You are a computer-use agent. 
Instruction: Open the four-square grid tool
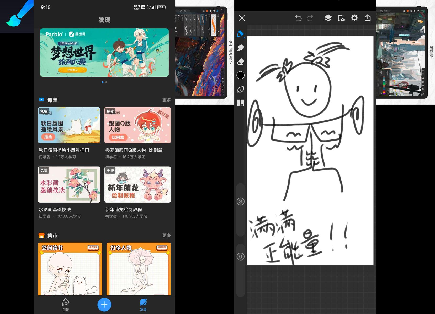pos(240,103)
